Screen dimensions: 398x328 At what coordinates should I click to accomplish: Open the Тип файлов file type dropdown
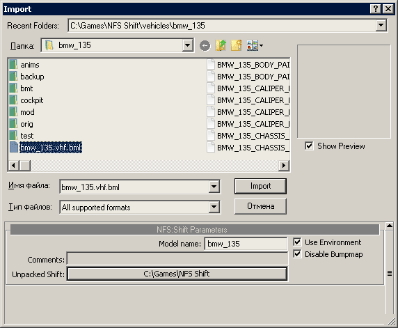click(214, 207)
